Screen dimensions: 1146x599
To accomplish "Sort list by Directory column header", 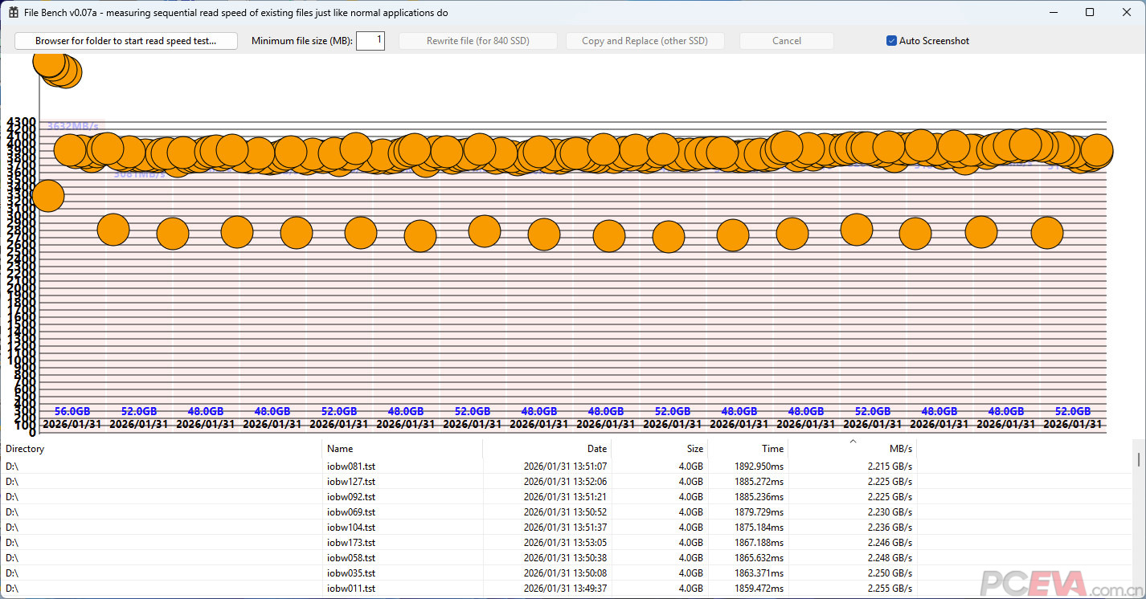I will click(x=161, y=449).
